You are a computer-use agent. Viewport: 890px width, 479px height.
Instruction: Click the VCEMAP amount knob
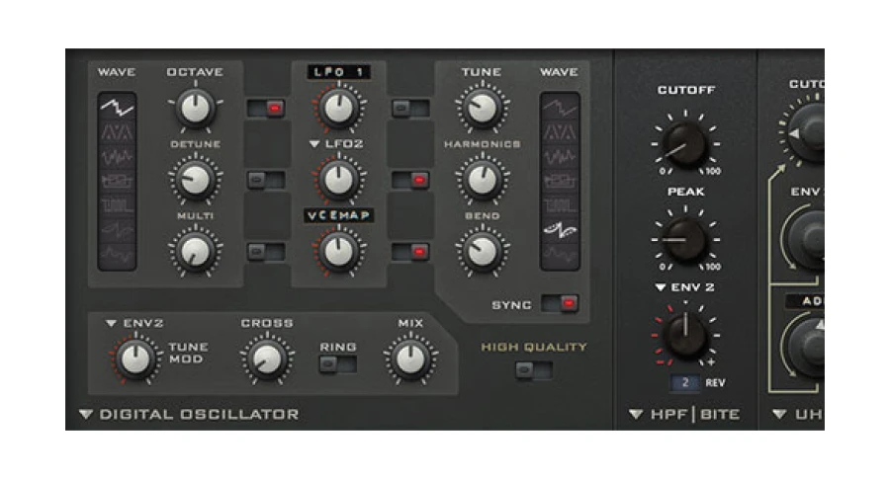tap(339, 252)
